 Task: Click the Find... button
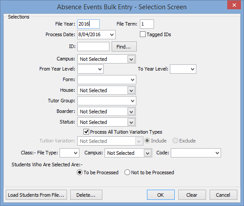(124, 46)
